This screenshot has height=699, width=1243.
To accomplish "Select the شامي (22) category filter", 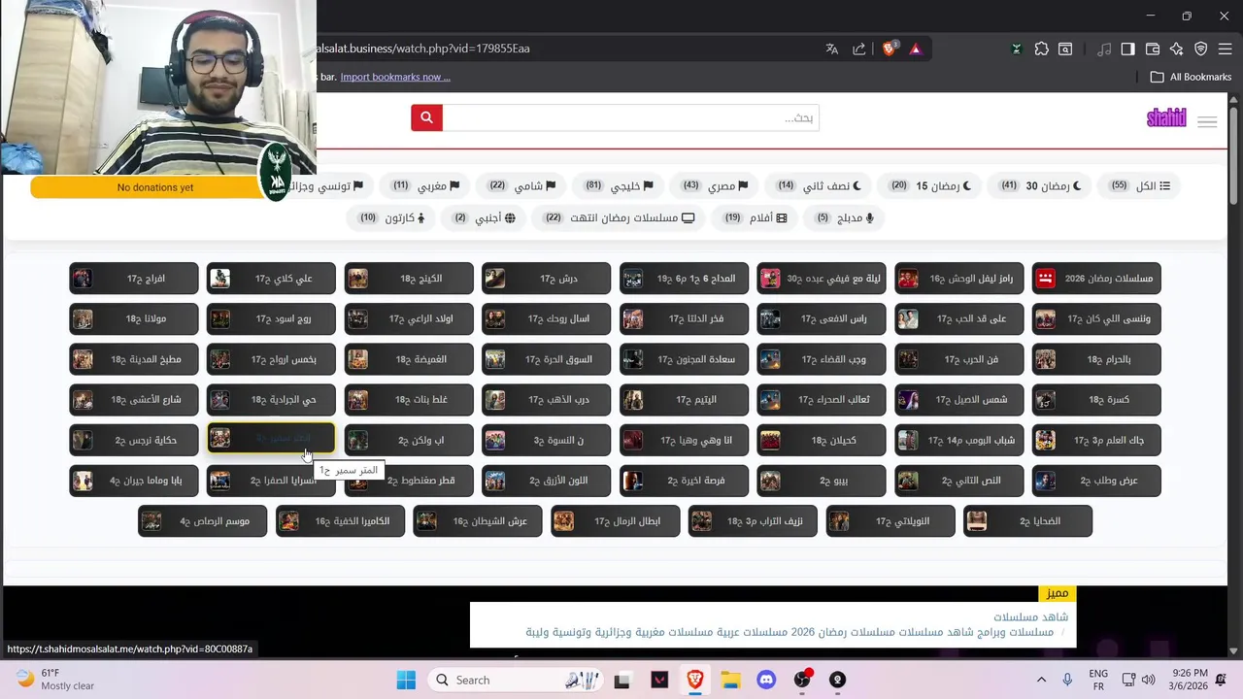I will point(521,185).
